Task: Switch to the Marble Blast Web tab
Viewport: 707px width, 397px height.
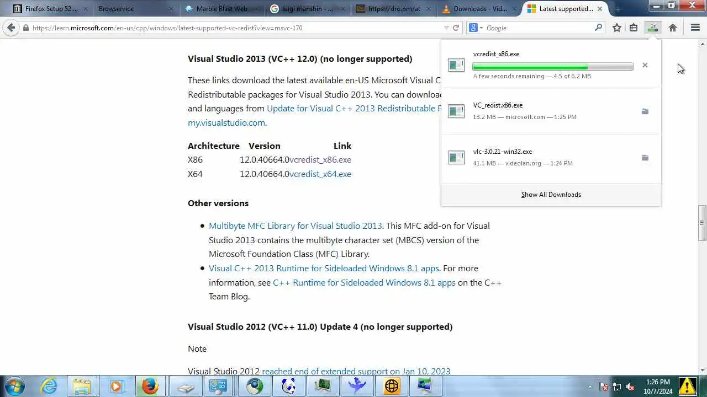Action: coord(222,9)
